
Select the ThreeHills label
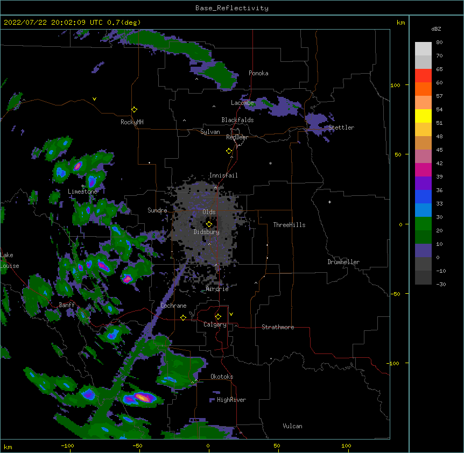pos(289,225)
